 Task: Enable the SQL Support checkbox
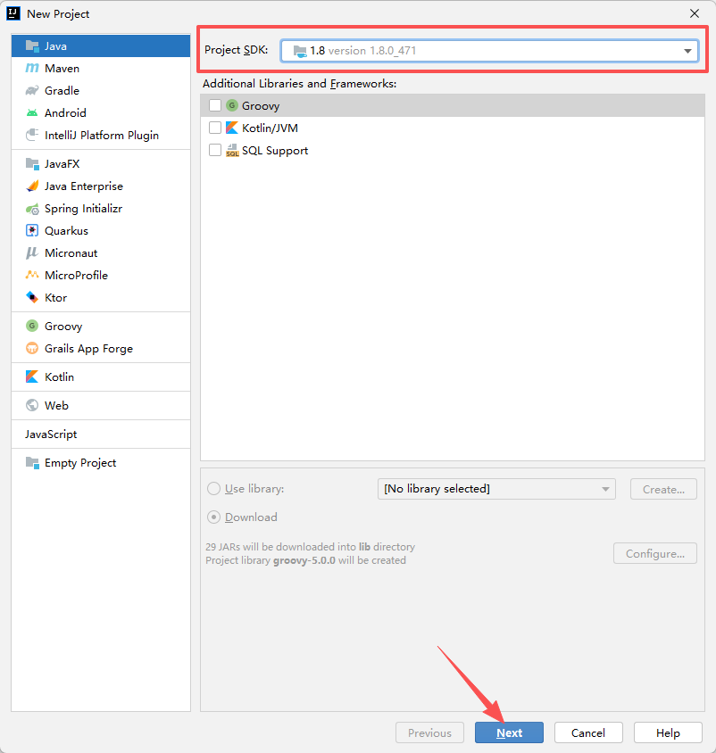(215, 150)
